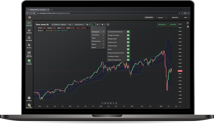Click the info icon on right panel
Screen dimensions: 214x124
[x=187, y=23]
